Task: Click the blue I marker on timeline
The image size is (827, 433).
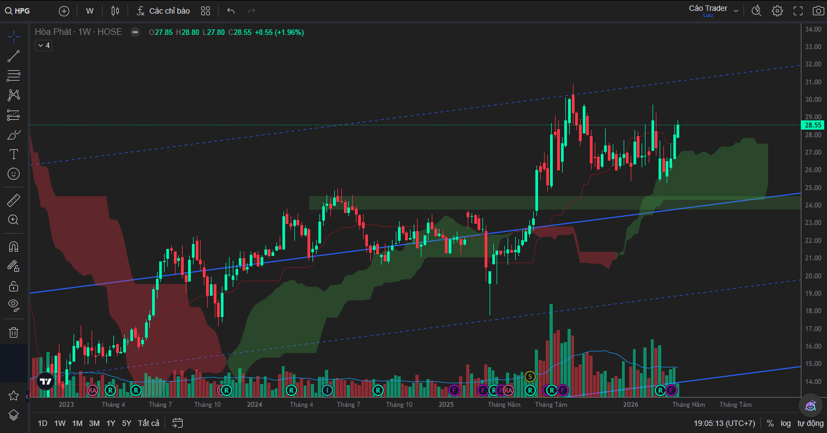Action: pyautogui.click(x=327, y=390)
